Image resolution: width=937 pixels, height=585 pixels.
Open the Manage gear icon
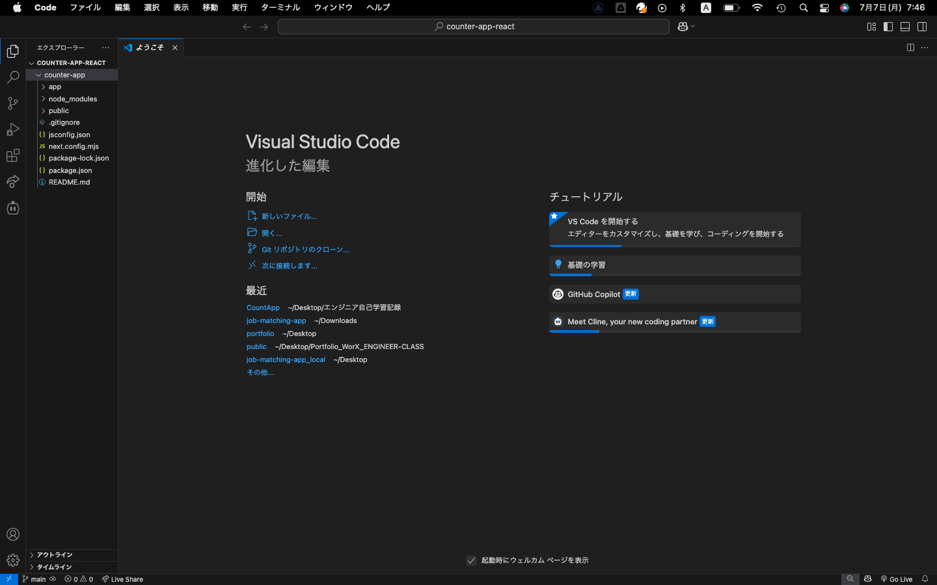(13, 560)
